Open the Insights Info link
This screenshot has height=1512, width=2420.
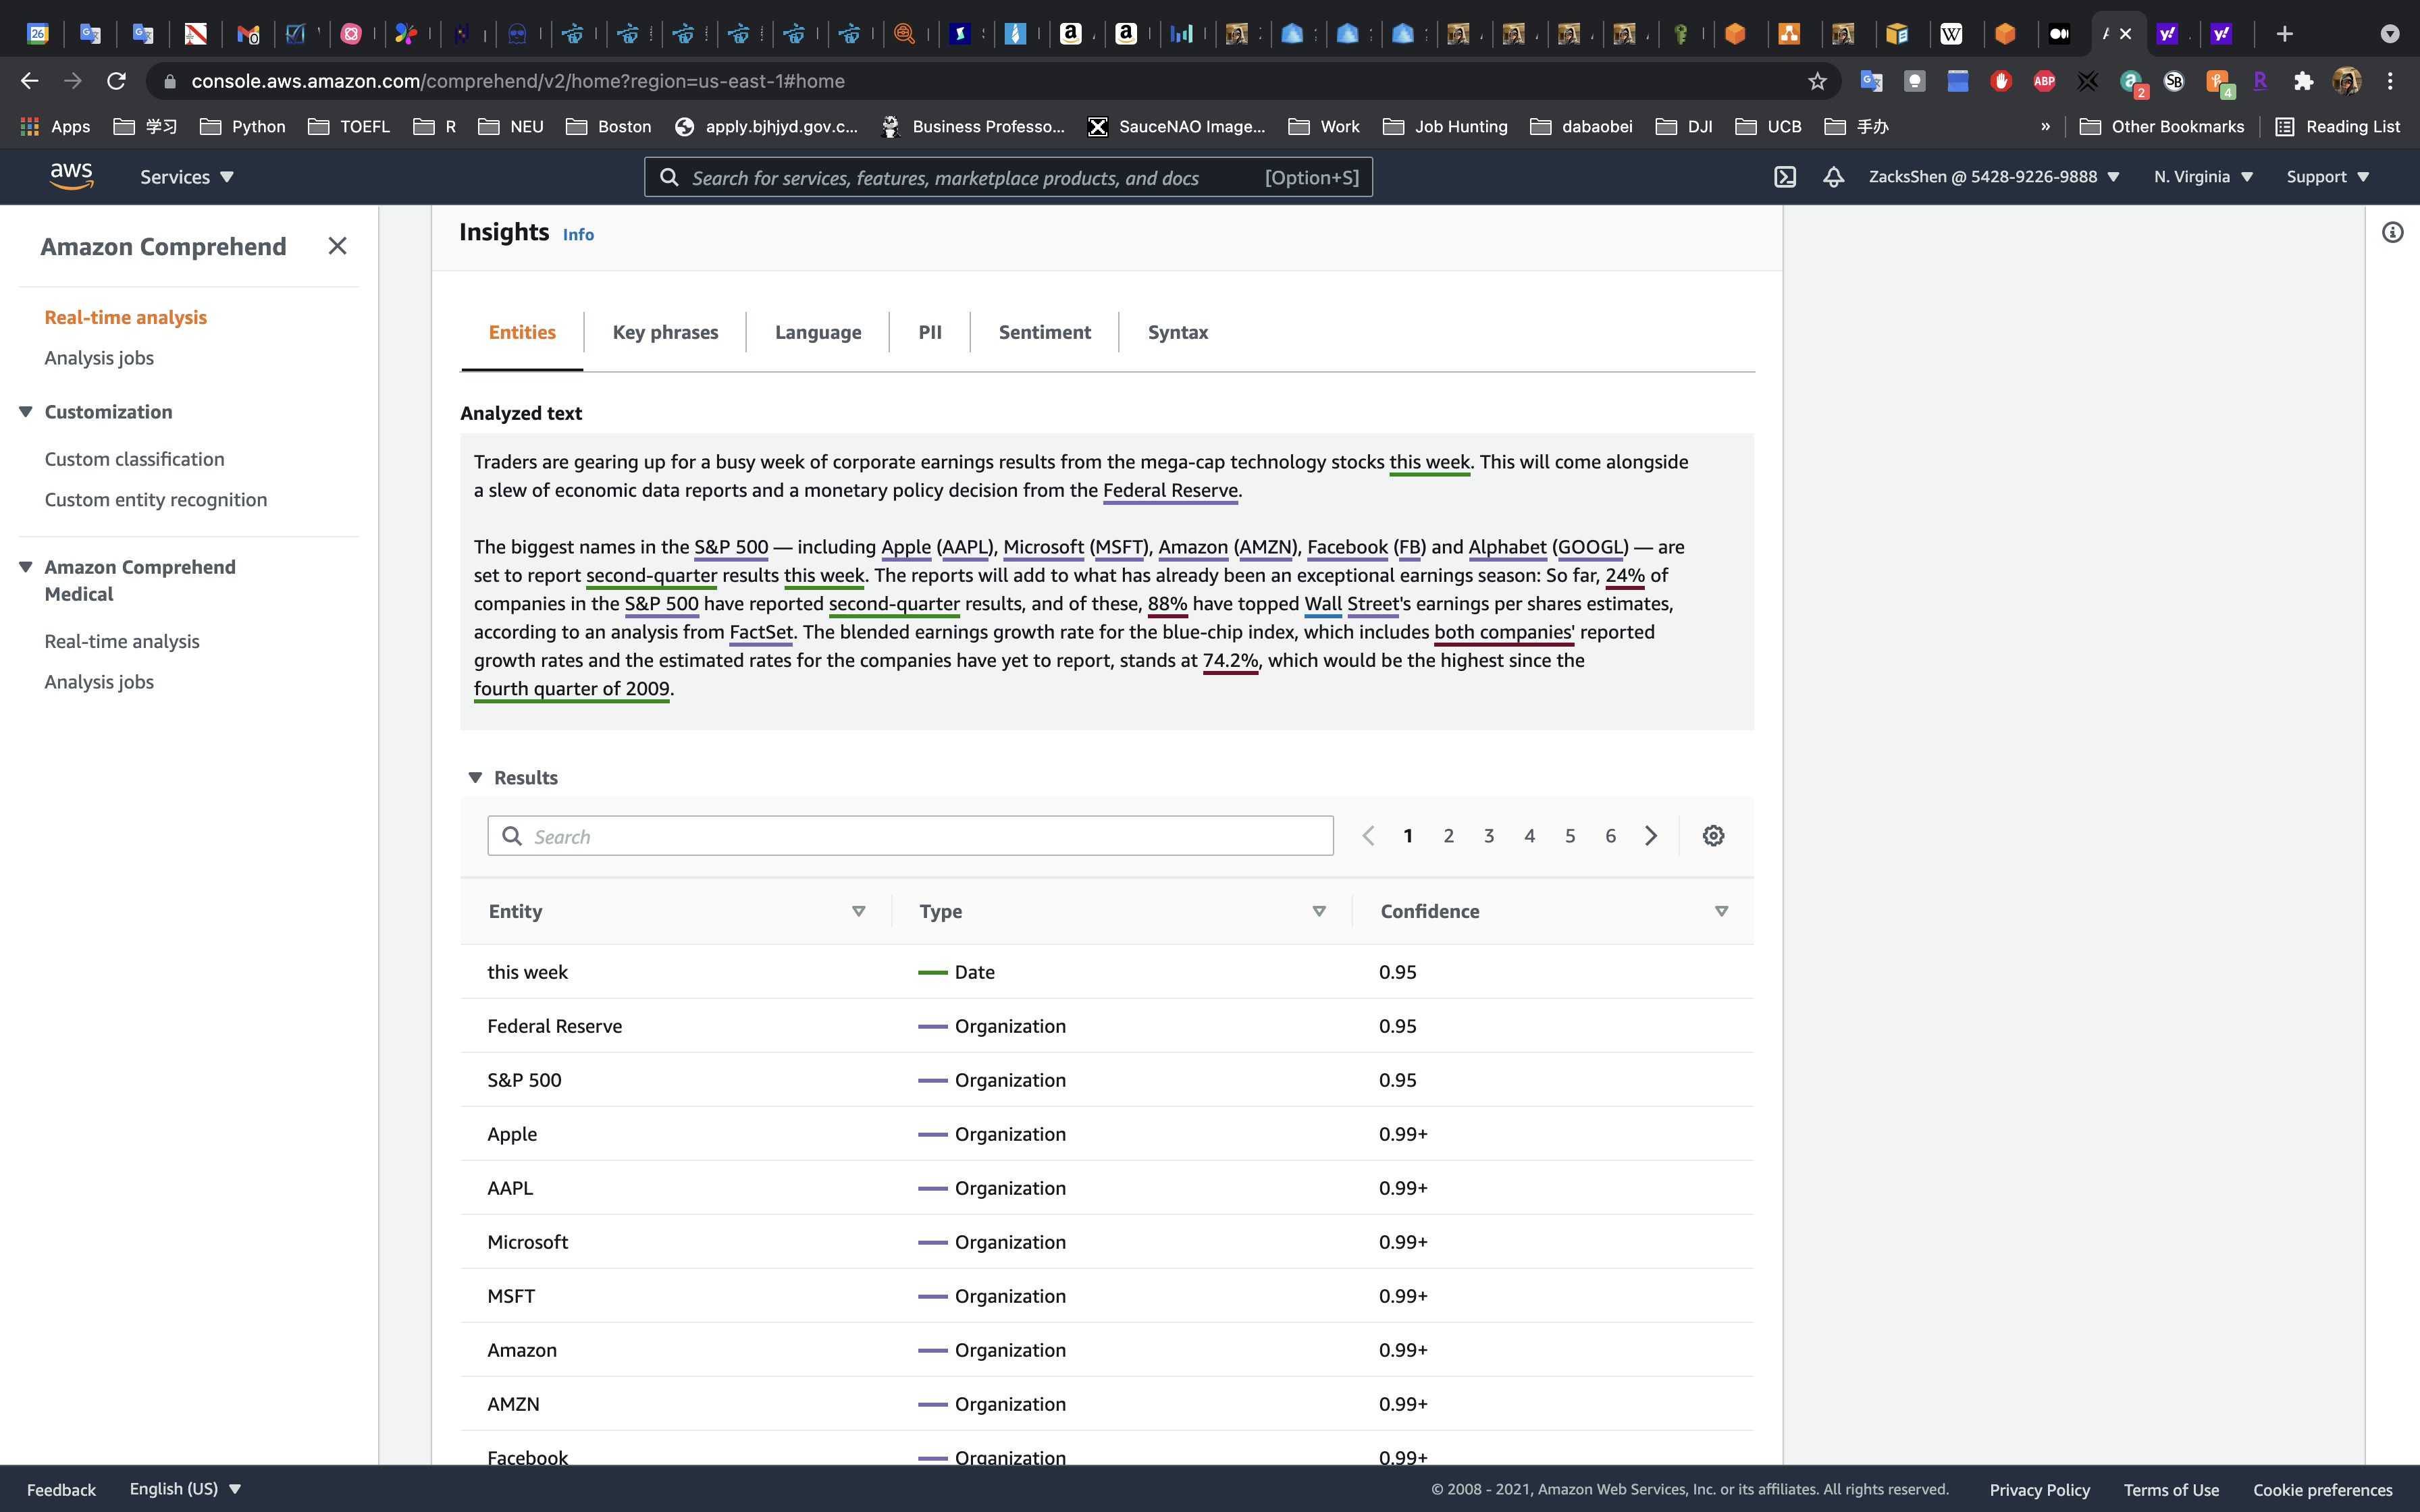(x=578, y=235)
